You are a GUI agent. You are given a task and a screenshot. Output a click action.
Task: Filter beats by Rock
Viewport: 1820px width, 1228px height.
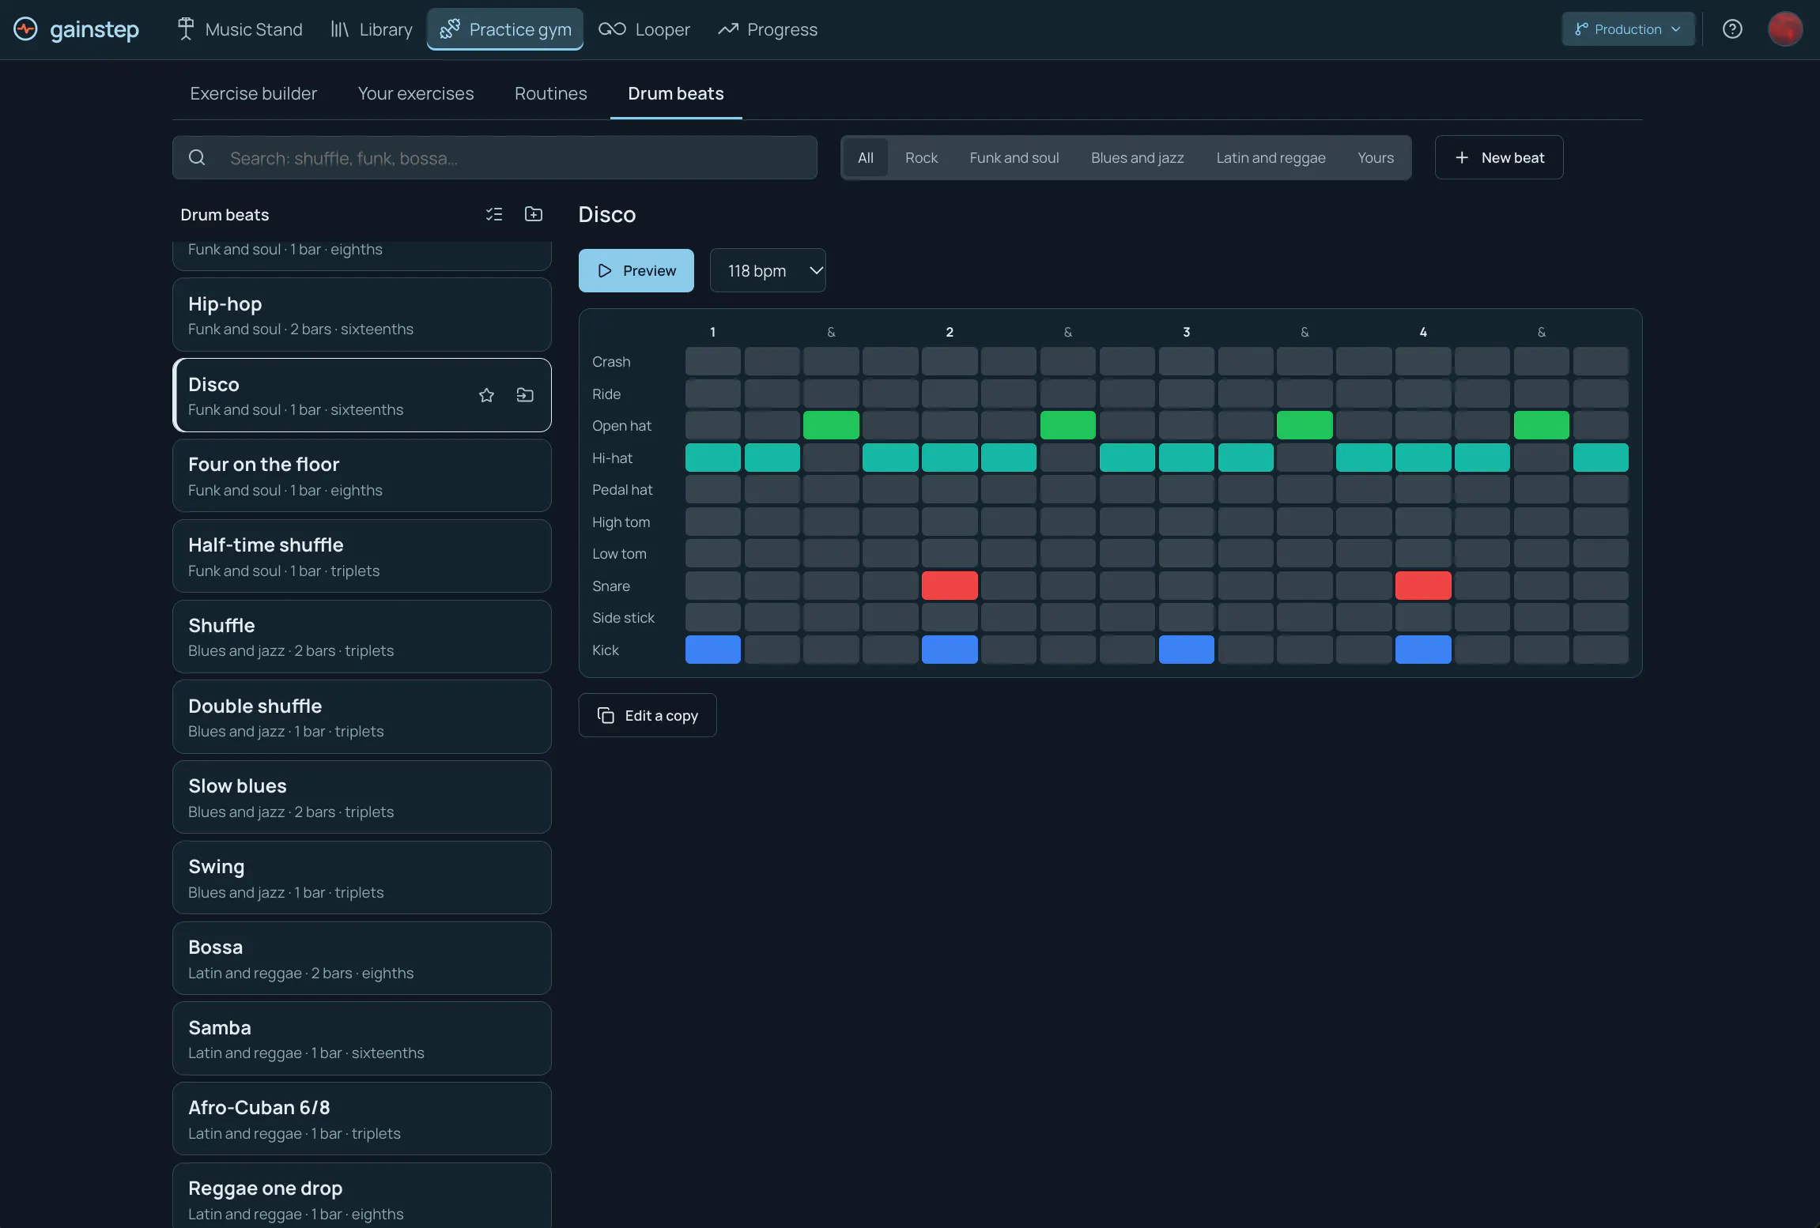(x=921, y=158)
